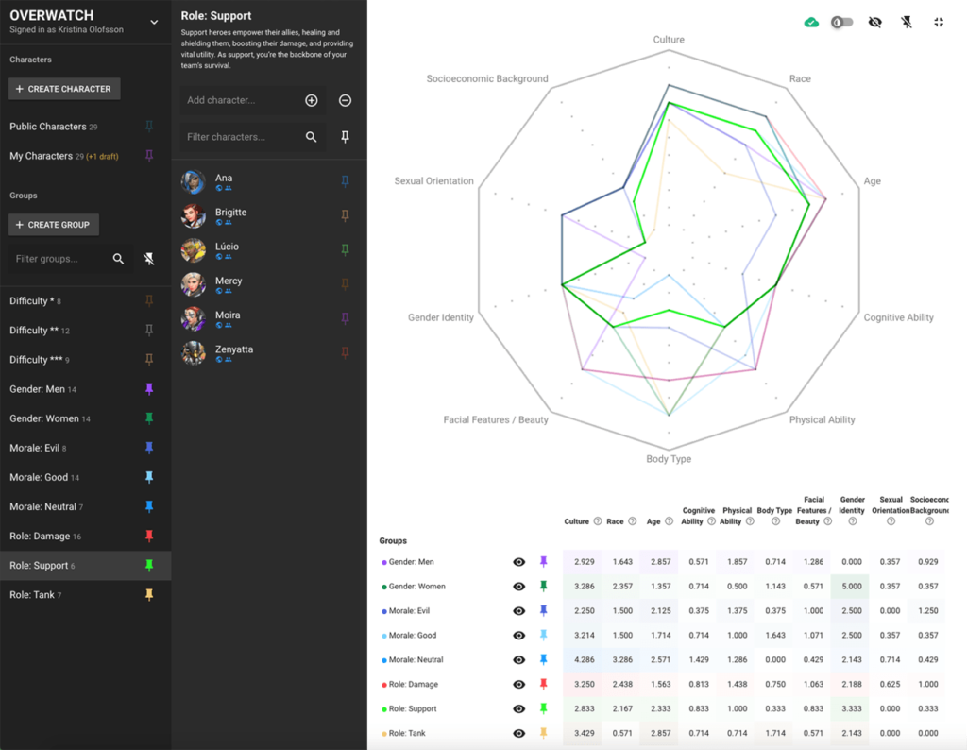Click the center-view icon in the top bar

pyautogui.click(x=938, y=21)
